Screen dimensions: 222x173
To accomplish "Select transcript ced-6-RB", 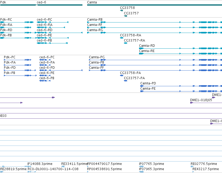I will 44,41.
